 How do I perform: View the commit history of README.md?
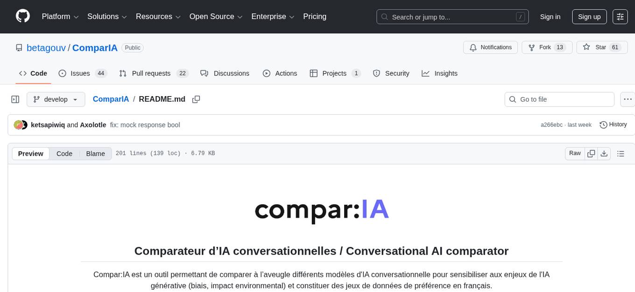(x=613, y=125)
